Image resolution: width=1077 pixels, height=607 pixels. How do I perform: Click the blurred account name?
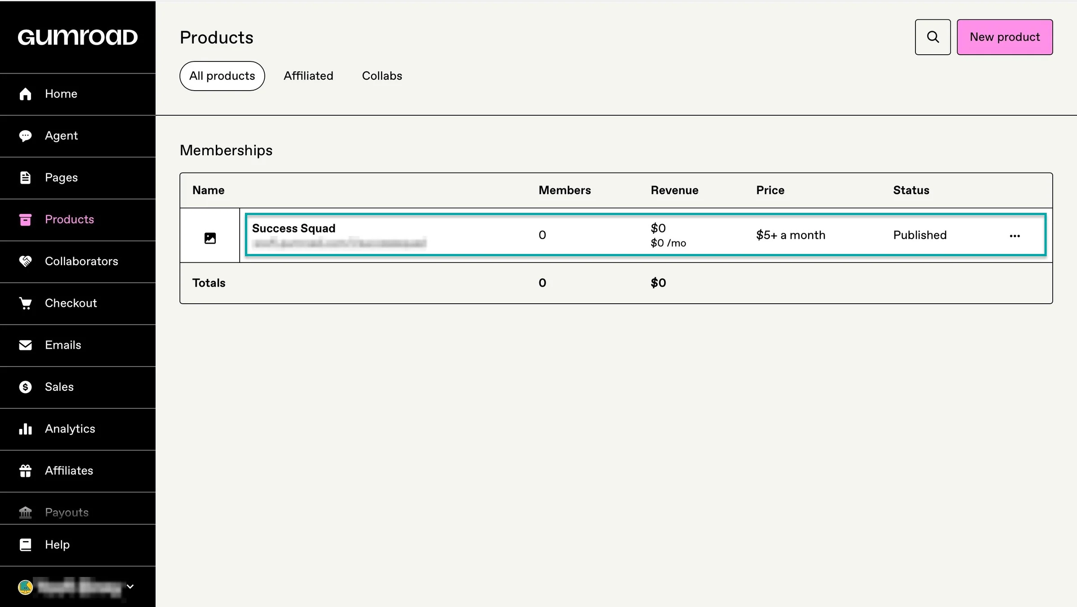click(80, 587)
